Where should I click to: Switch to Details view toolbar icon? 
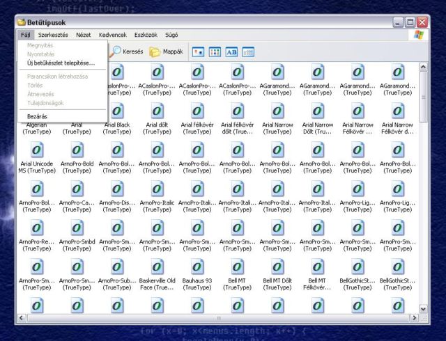248,51
